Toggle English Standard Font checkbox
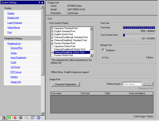 (52, 31)
